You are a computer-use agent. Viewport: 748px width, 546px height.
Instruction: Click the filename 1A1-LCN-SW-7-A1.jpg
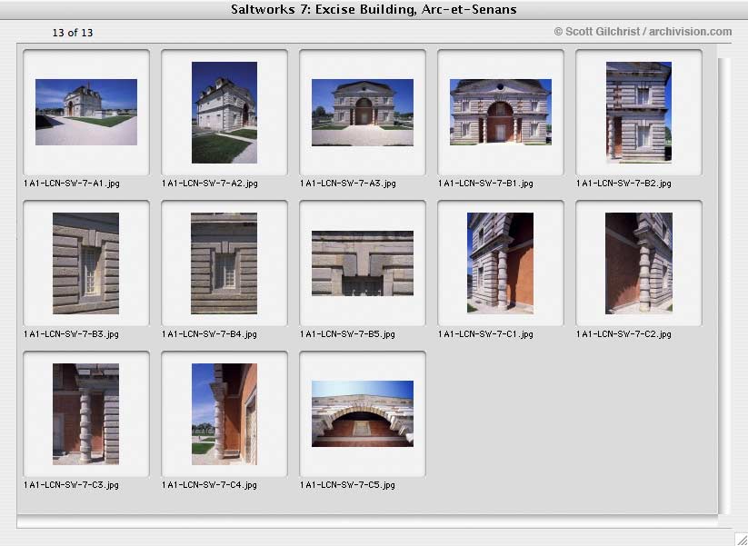click(72, 184)
